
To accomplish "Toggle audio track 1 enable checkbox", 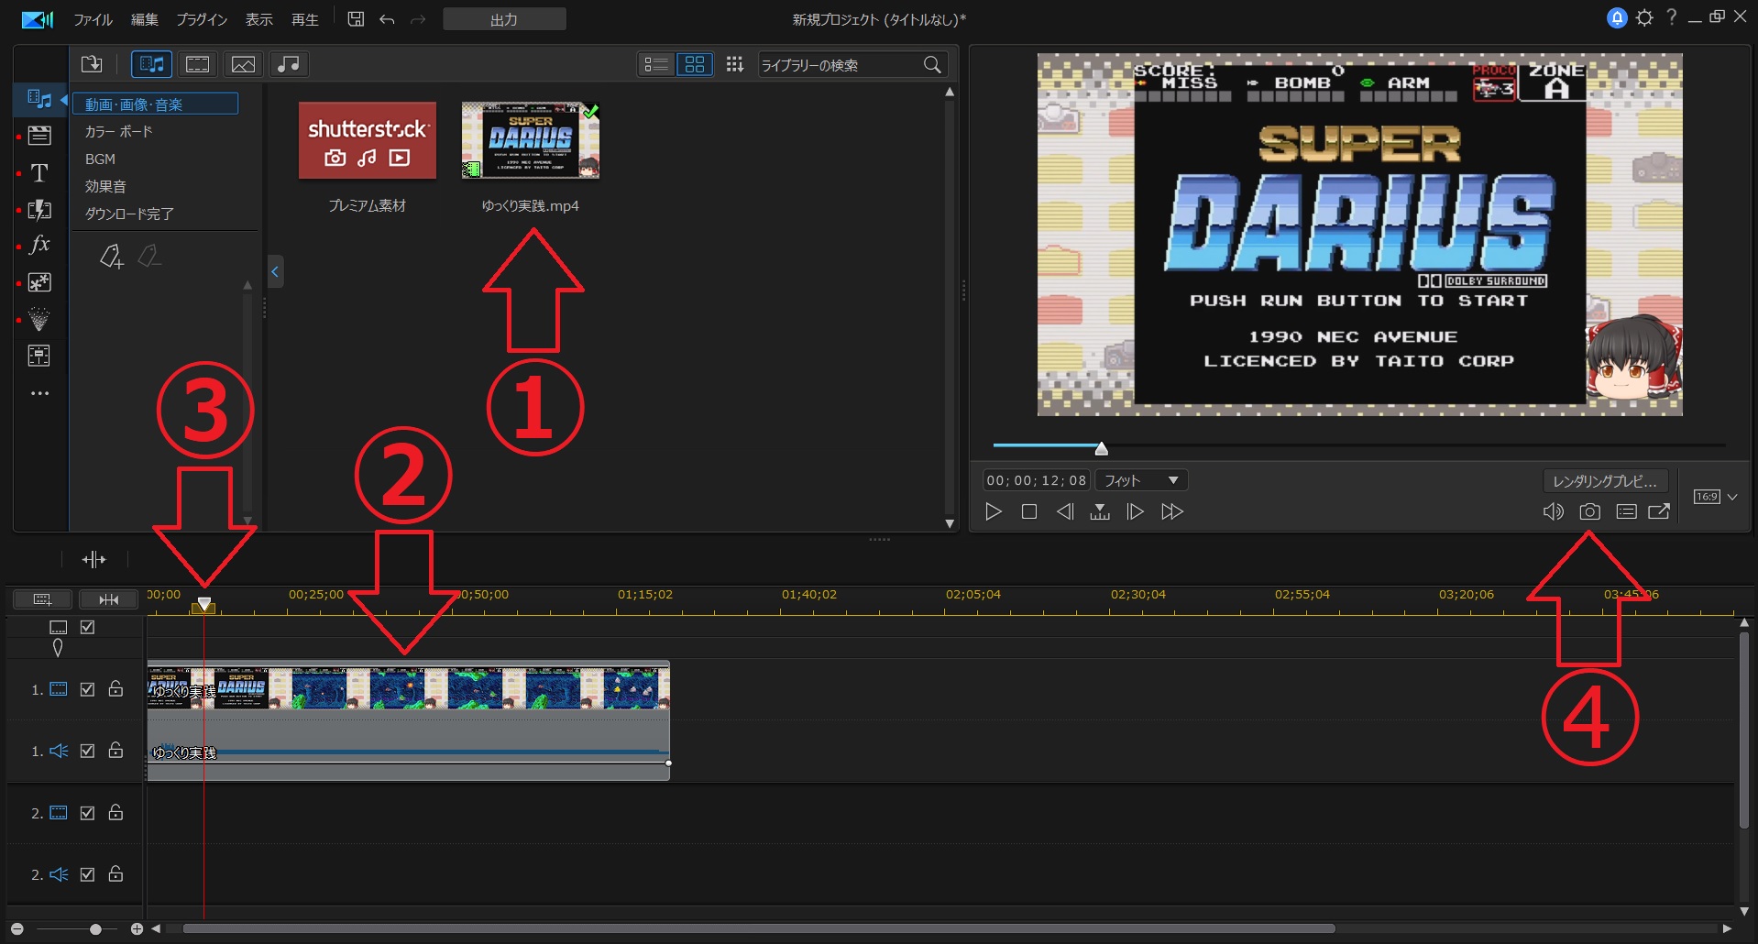I will pyautogui.click(x=88, y=751).
